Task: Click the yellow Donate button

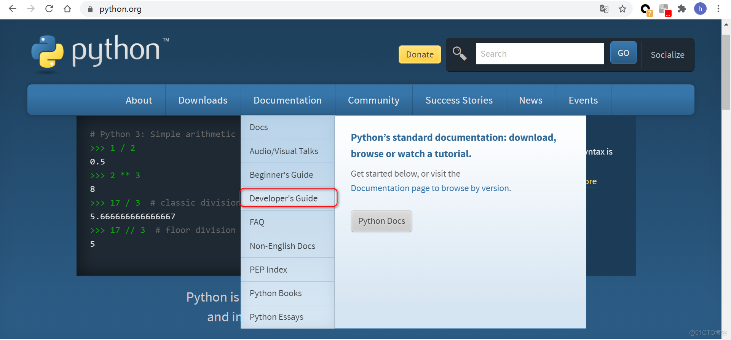Action: pos(420,54)
